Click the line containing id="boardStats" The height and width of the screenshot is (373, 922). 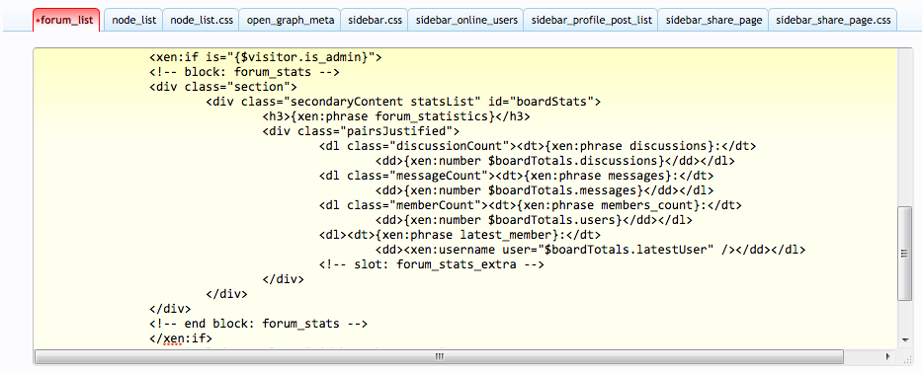pos(403,102)
